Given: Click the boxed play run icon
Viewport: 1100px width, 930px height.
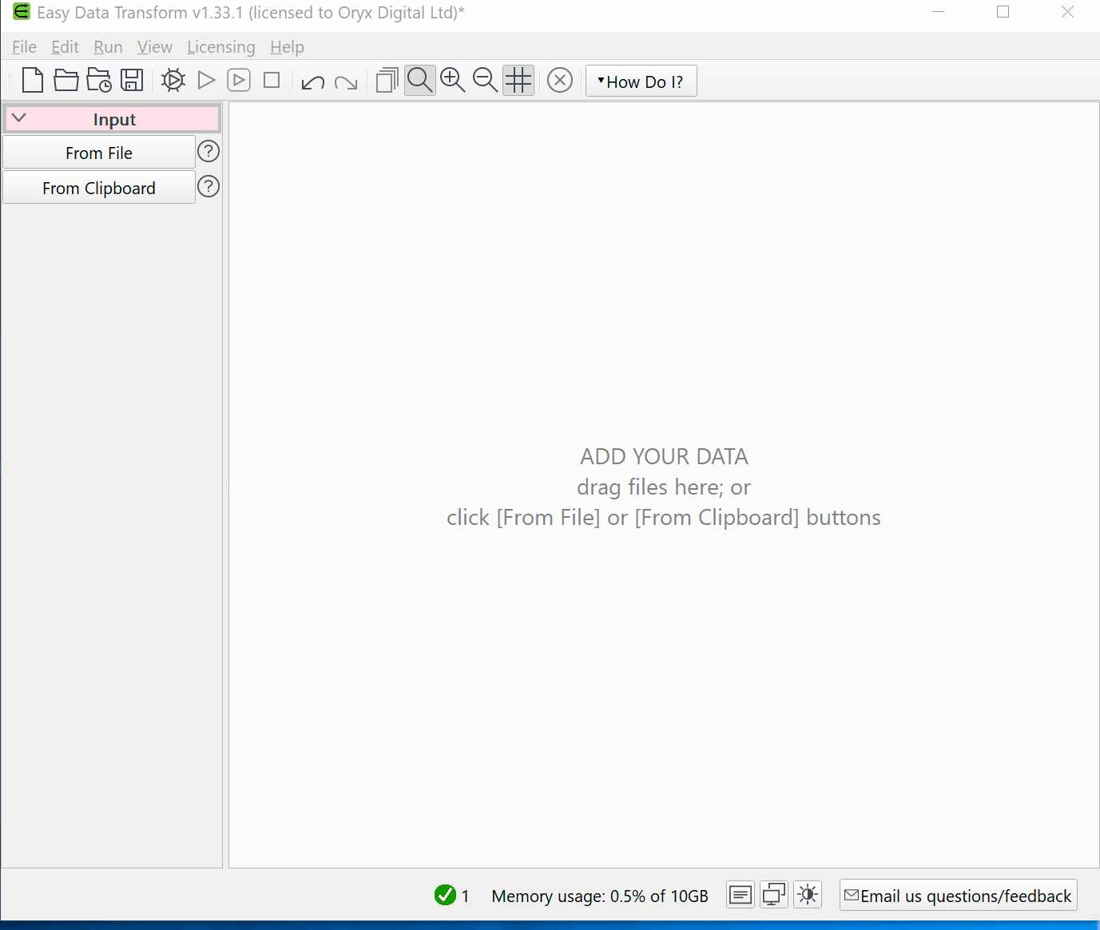Looking at the screenshot, I should coord(239,81).
